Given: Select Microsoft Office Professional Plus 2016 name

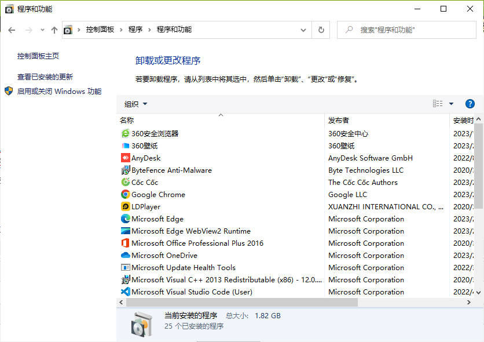Looking at the screenshot, I should (197, 243).
